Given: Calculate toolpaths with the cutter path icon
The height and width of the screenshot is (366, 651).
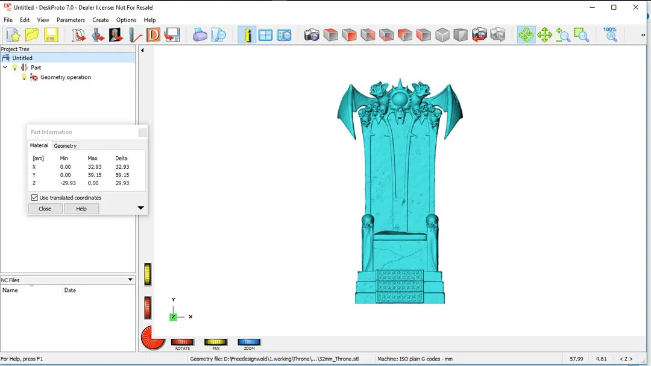Looking at the screenshot, I should (135, 35).
